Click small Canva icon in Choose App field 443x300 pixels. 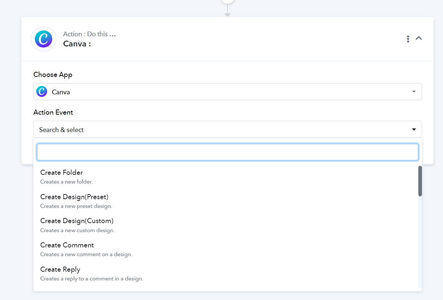(42, 92)
